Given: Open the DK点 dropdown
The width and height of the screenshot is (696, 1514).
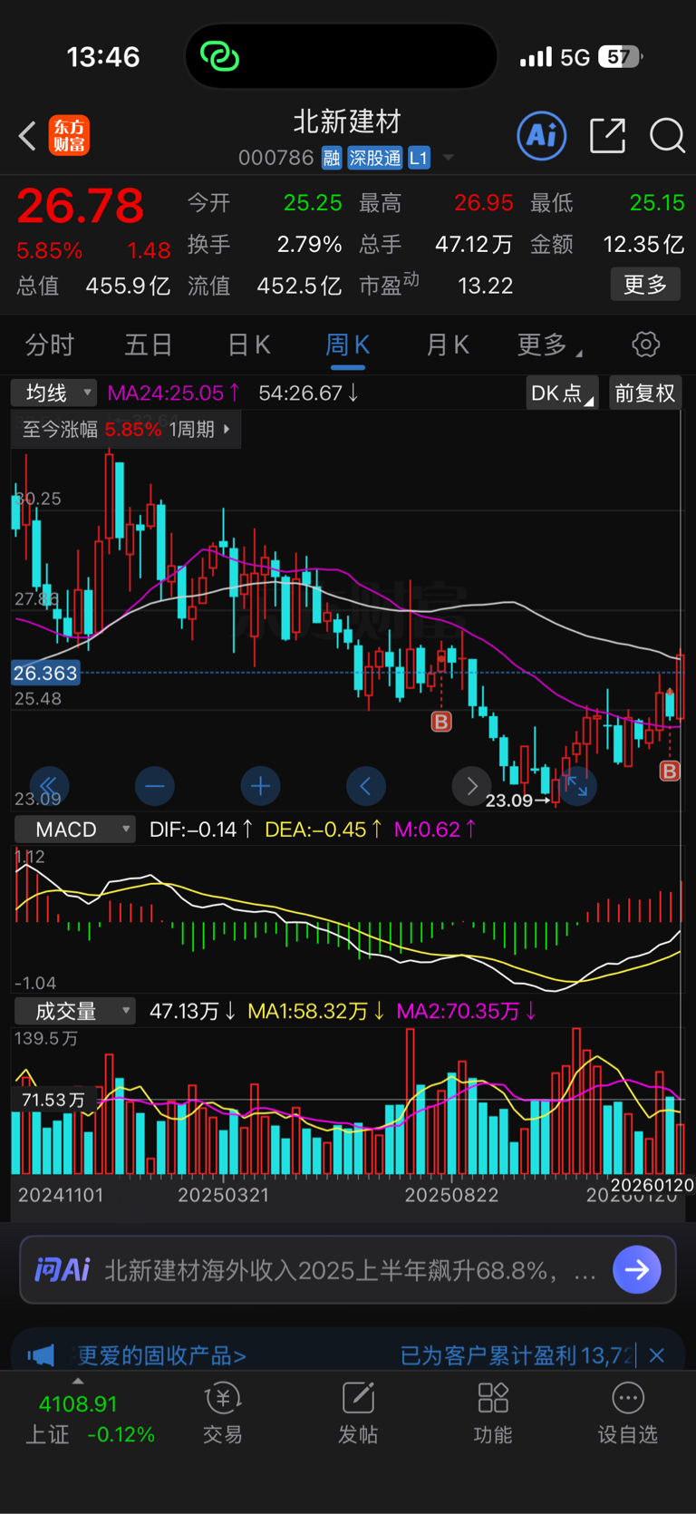Looking at the screenshot, I should tap(562, 393).
